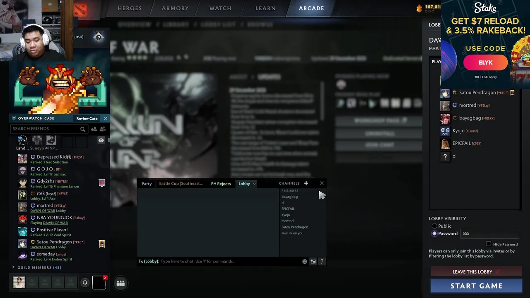
Task: Click Depressed Kid's avatar in friends list
Action: tap(23, 159)
